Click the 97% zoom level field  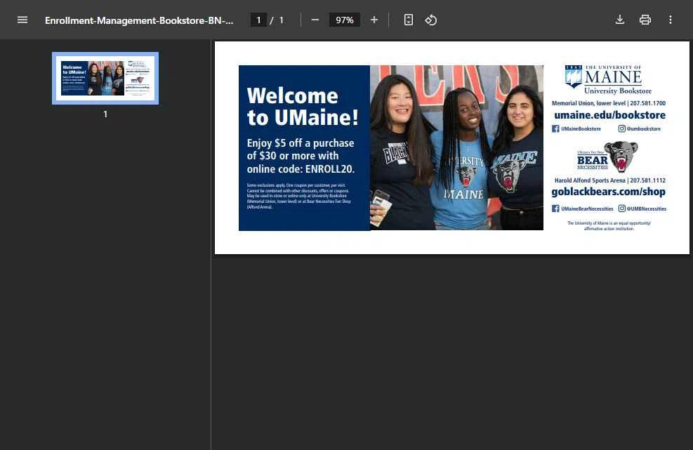(x=344, y=20)
